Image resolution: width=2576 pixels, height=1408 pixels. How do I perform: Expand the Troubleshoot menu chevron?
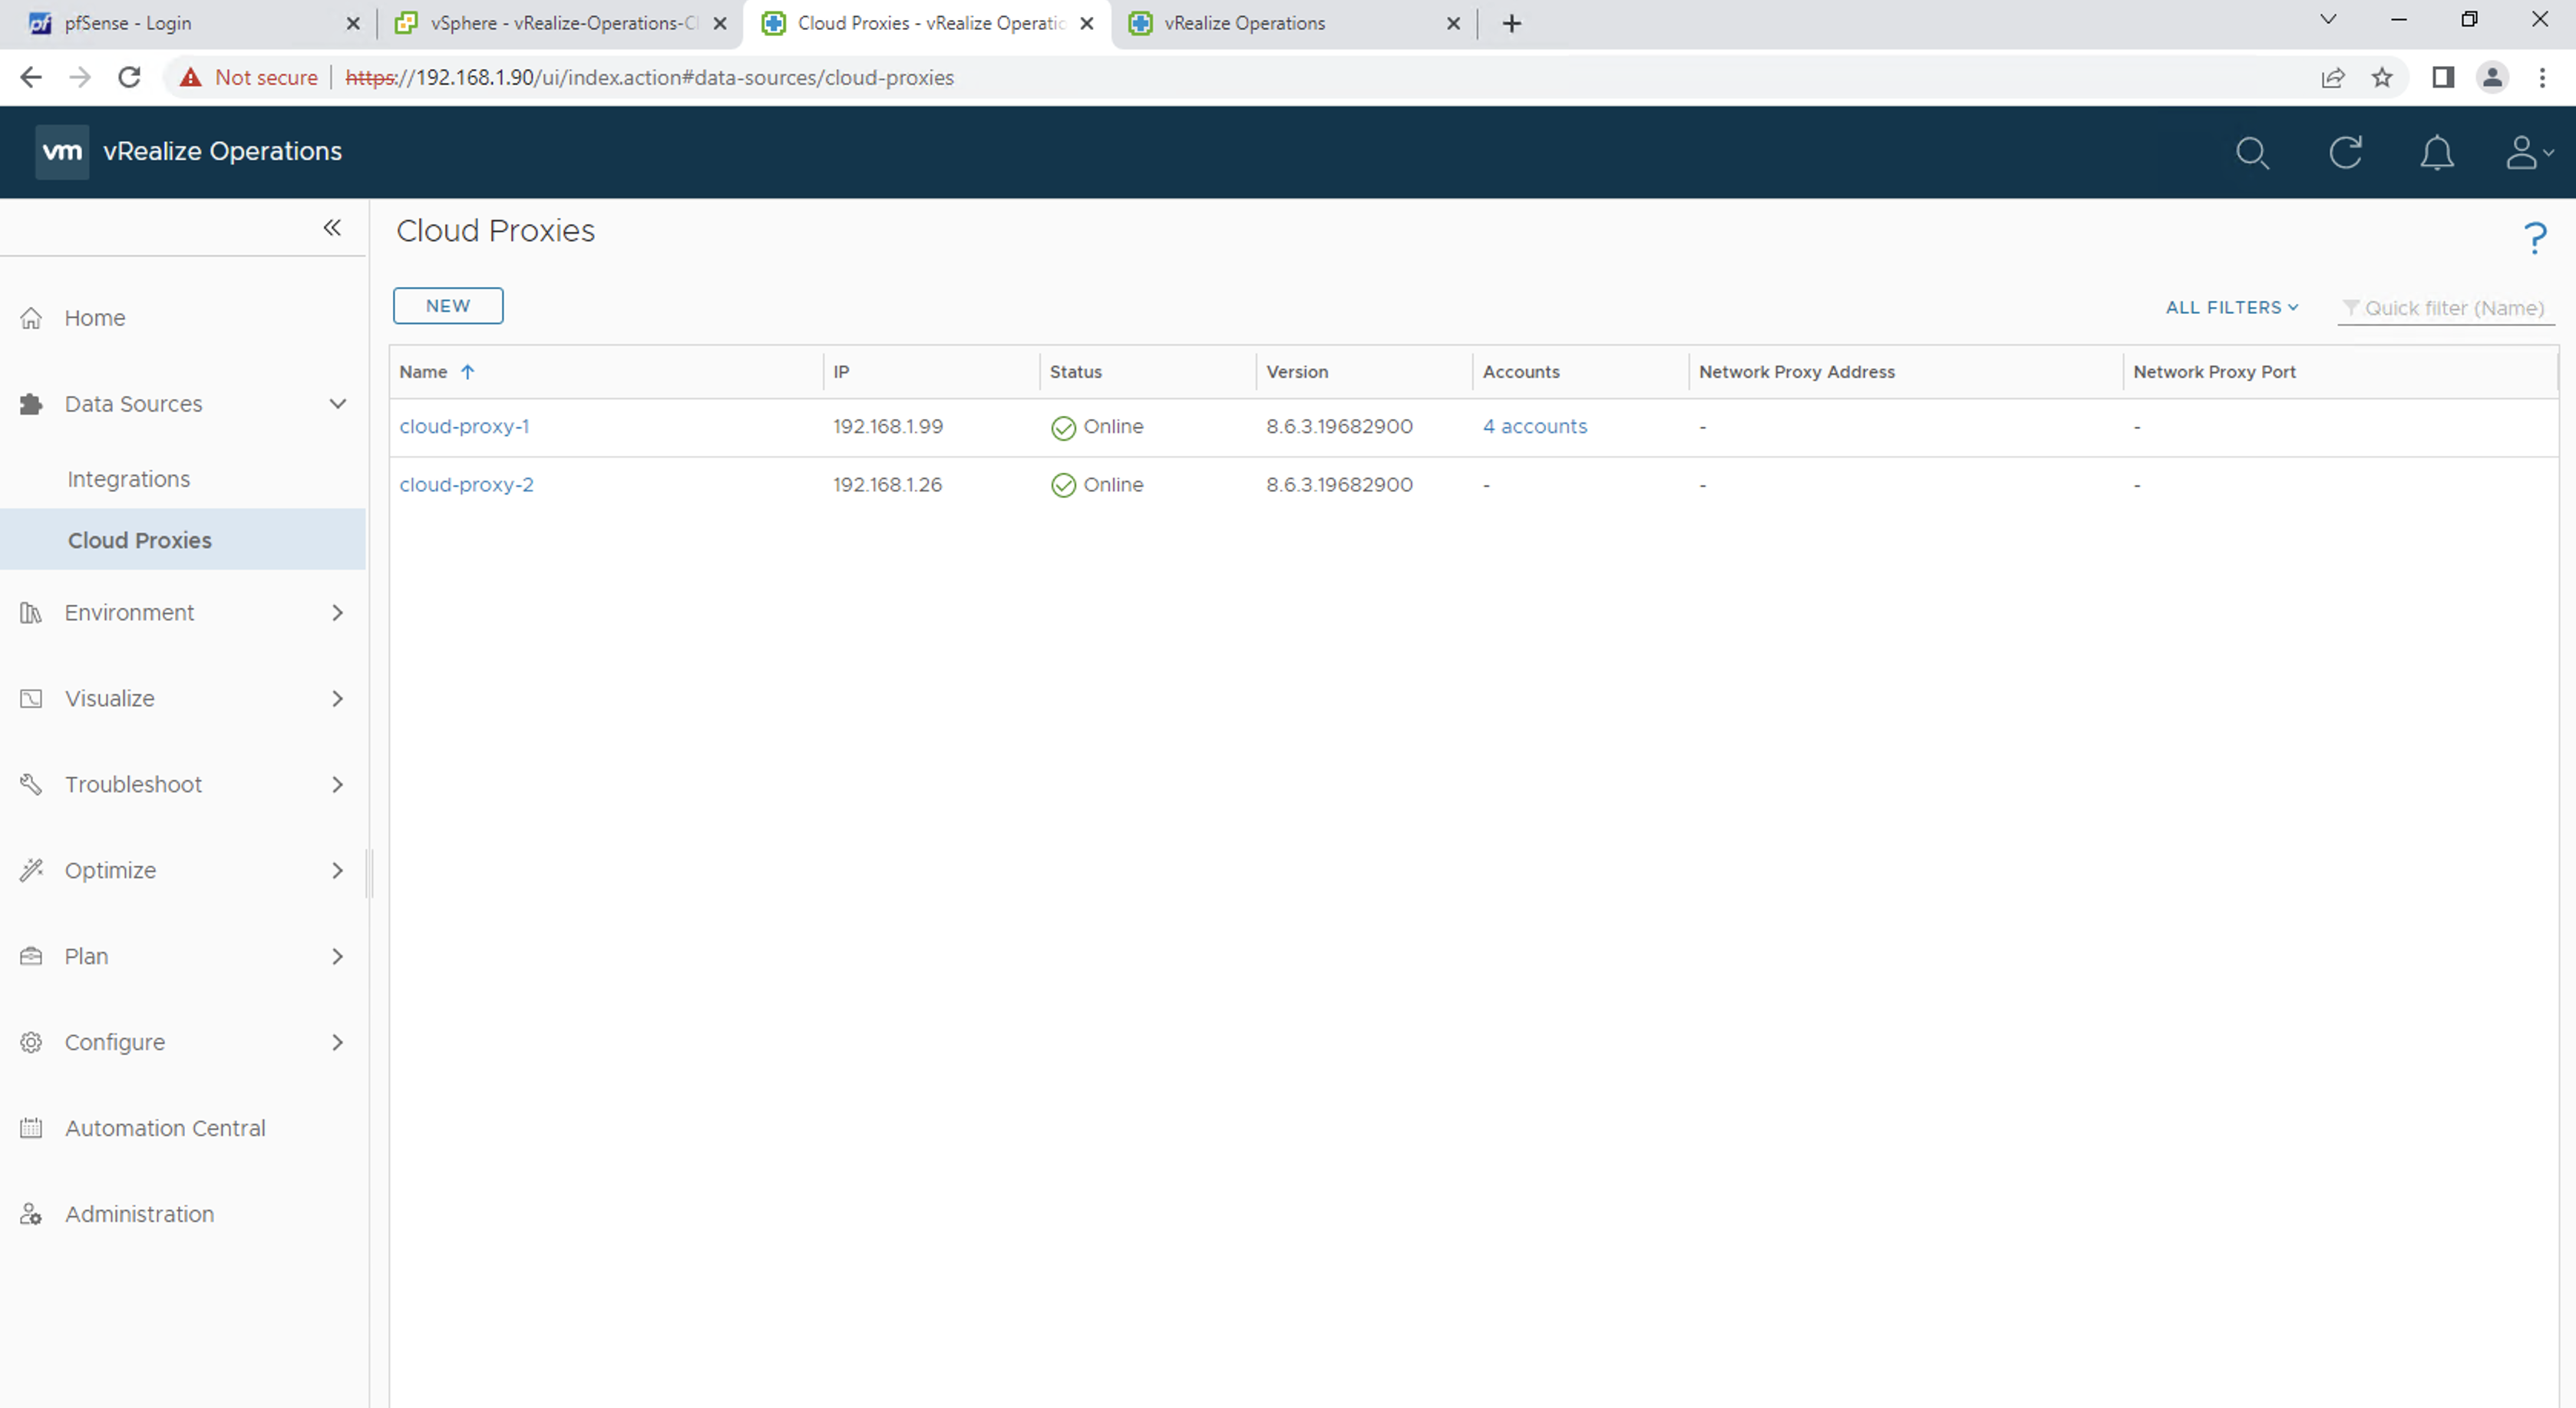click(x=338, y=785)
